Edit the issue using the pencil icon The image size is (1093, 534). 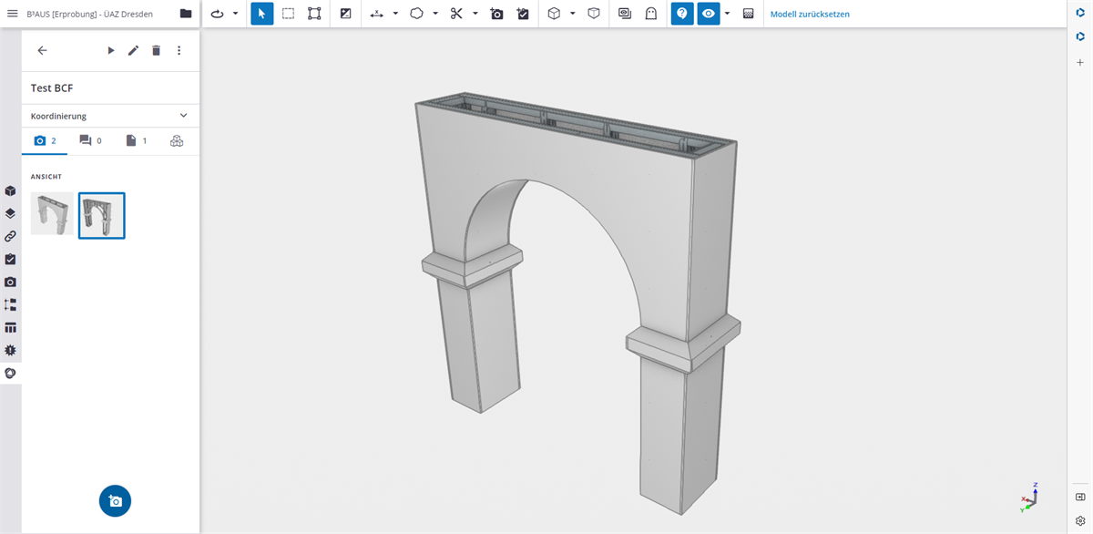coord(133,51)
